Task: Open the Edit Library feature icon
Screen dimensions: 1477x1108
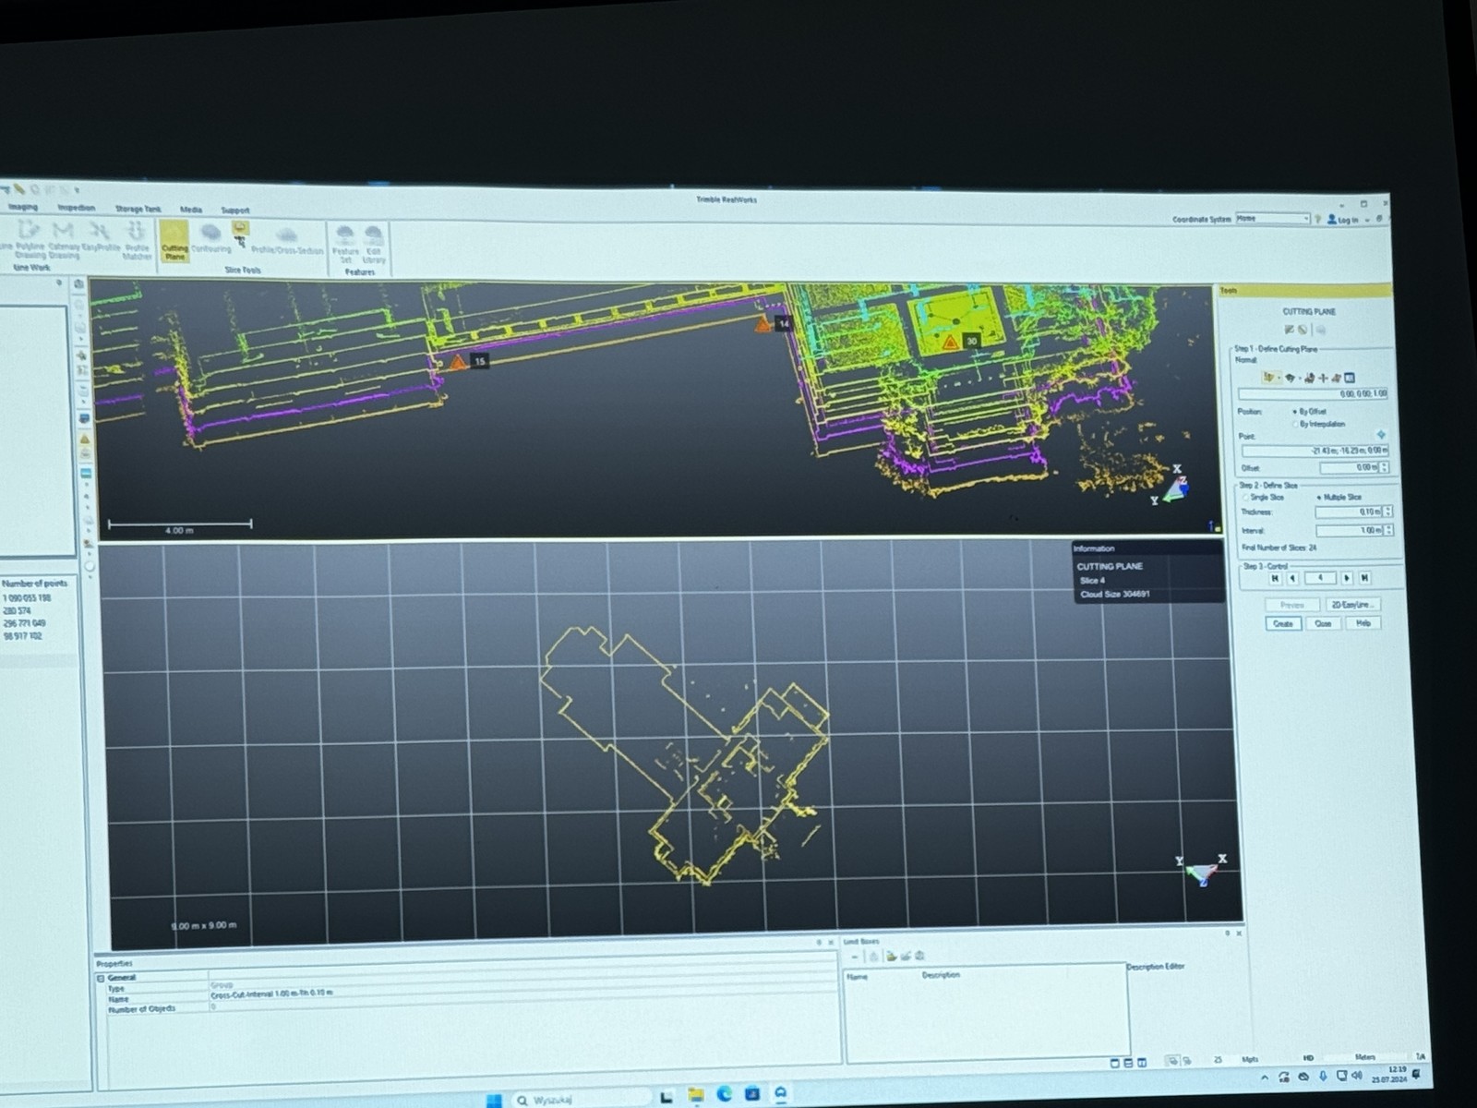Action: point(374,244)
